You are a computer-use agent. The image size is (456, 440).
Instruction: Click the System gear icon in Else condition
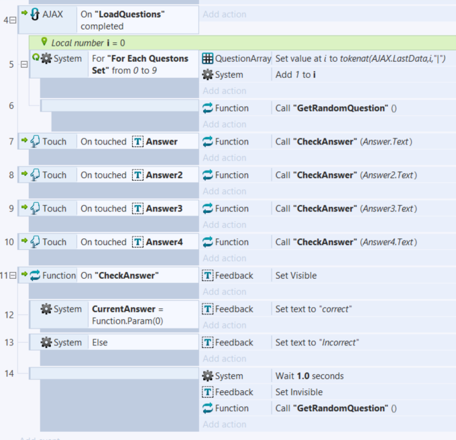click(x=46, y=342)
